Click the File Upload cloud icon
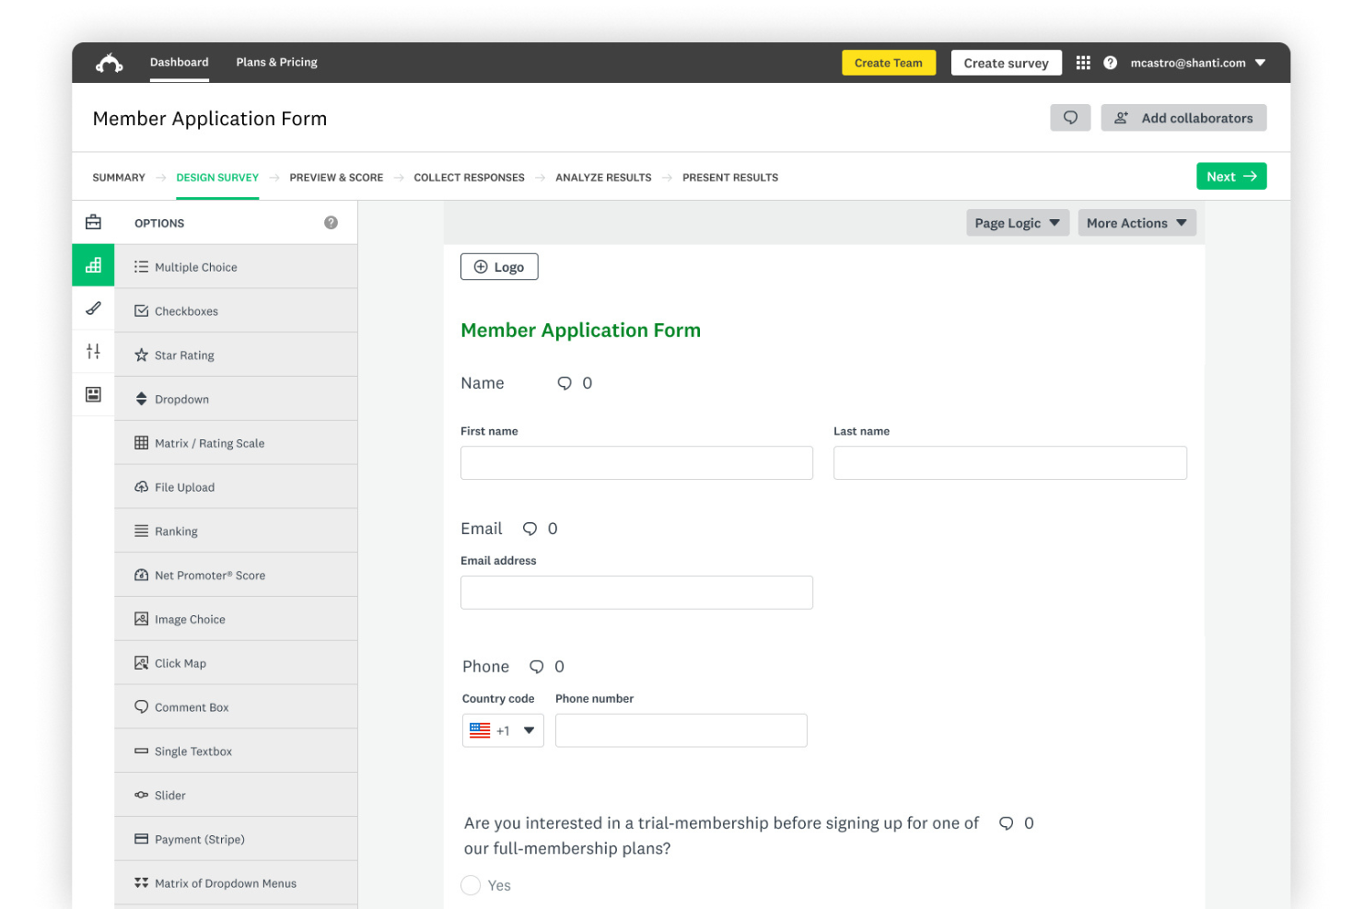This screenshot has height=909, width=1363. click(x=141, y=487)
